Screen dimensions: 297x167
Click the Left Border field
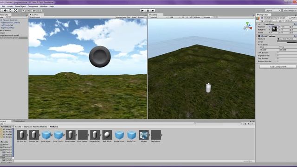[x=287, y=52]
